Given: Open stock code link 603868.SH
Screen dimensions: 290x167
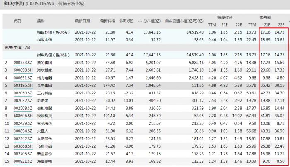Looking at the screenshot, I should [23, 146].
